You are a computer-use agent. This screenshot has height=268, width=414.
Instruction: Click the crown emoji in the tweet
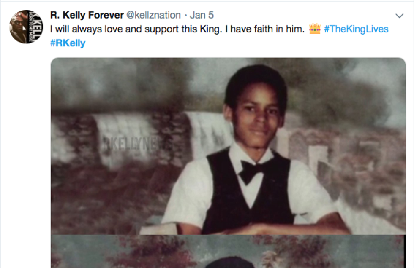pos(315,29)
